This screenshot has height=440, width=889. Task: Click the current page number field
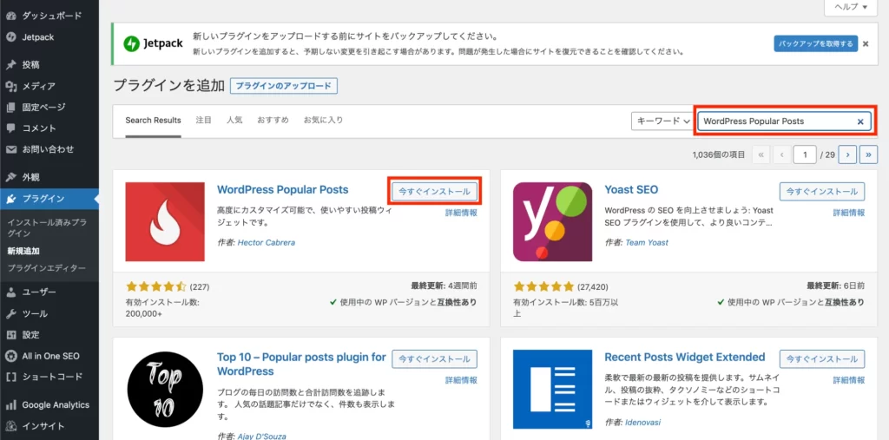click(x=804, y=154)
